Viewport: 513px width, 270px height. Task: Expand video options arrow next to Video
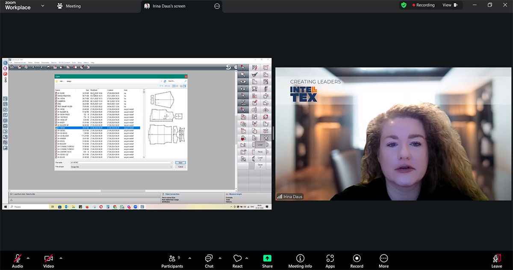point(61,258)
